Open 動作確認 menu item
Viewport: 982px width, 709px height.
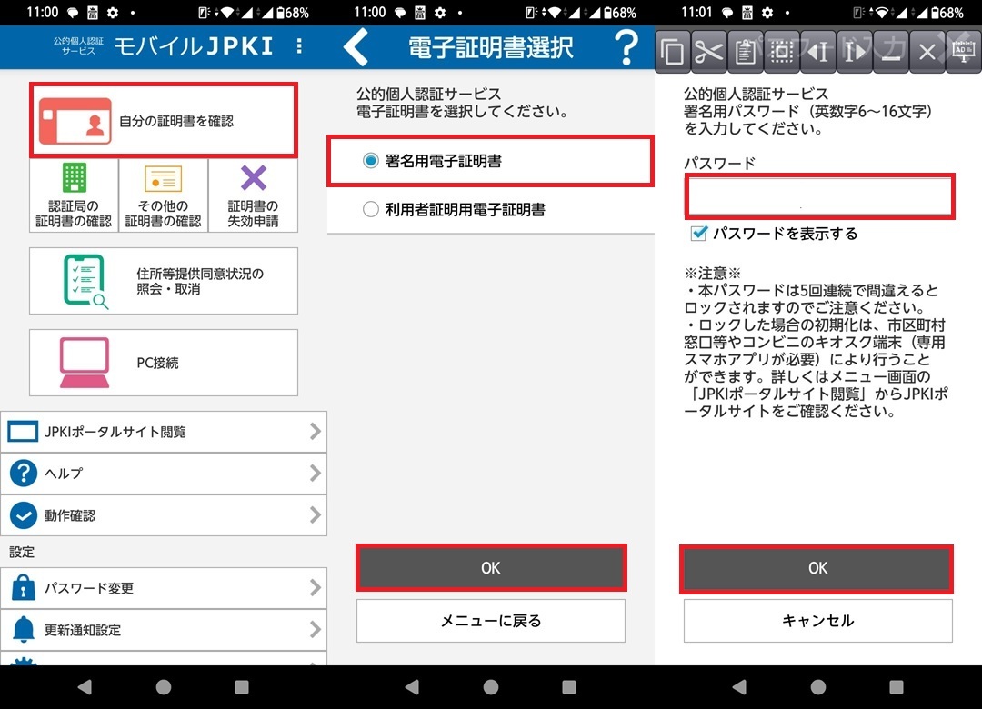click(x=164, y=515)
